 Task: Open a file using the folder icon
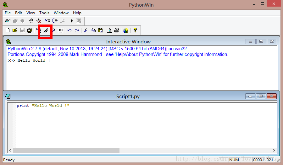coord(15,30)
